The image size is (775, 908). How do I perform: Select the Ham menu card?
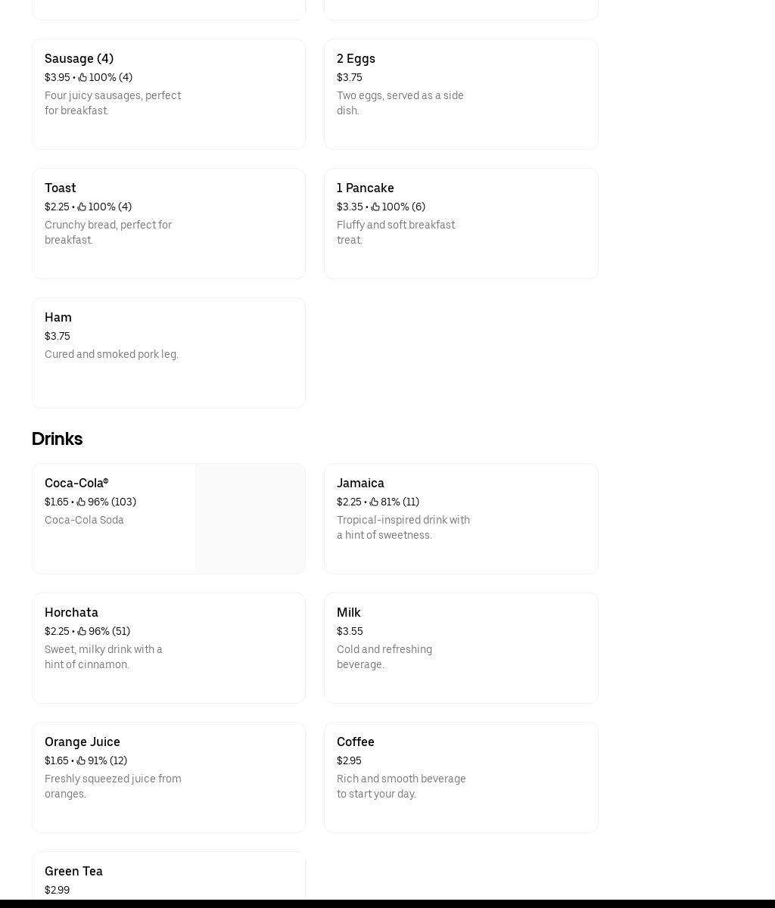(x=169, y=353)
